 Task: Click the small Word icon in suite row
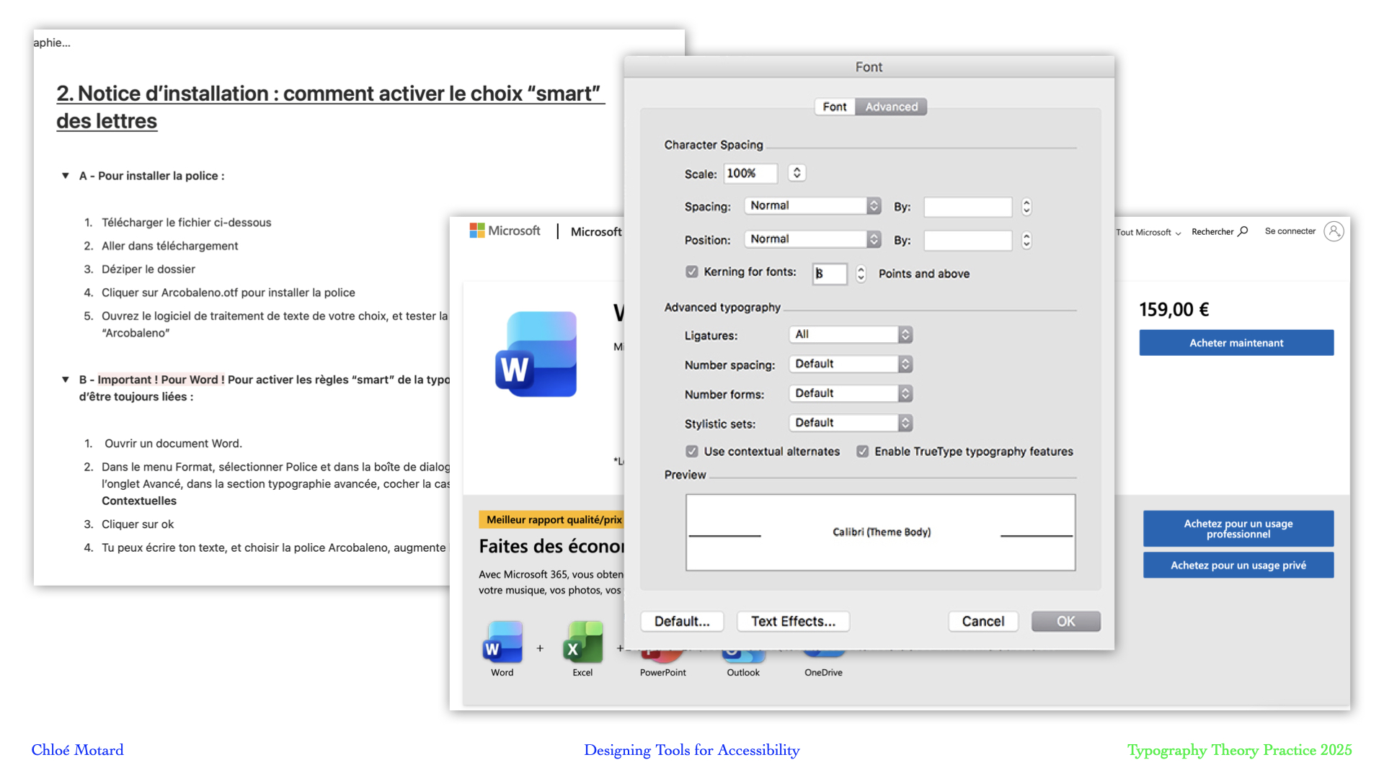502,642
